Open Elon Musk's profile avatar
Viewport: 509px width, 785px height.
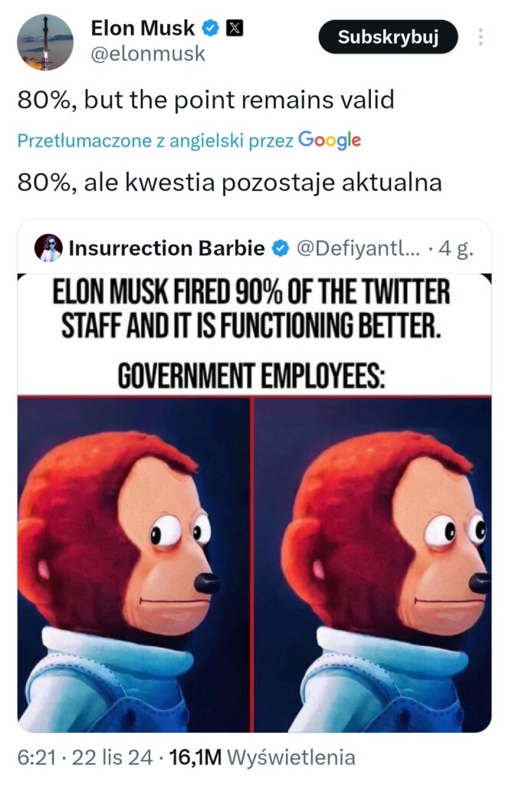pyautogui.click(x=45, y=41)
